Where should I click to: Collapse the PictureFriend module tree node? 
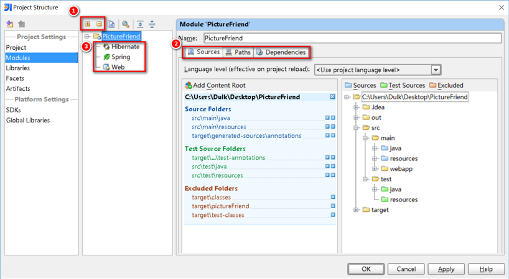point(87,36)
